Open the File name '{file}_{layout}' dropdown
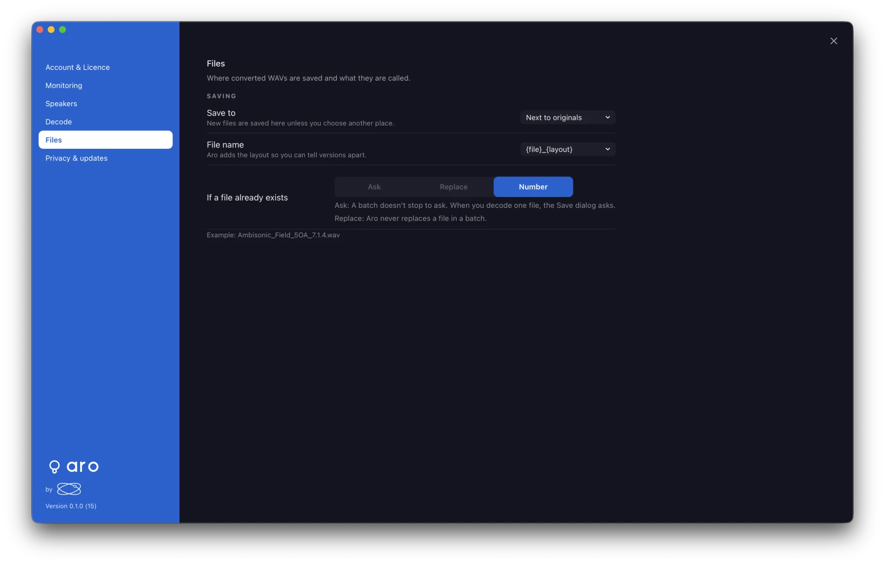Image resolution: width=885 pixels, height=565 pixels. [567, 149]
